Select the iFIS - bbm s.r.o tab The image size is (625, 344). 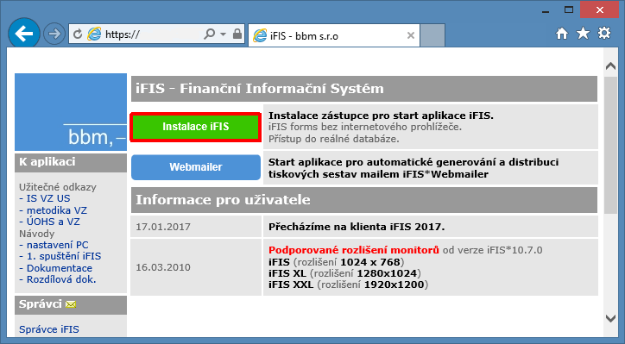pyautogui.click(x=333, y=36)
